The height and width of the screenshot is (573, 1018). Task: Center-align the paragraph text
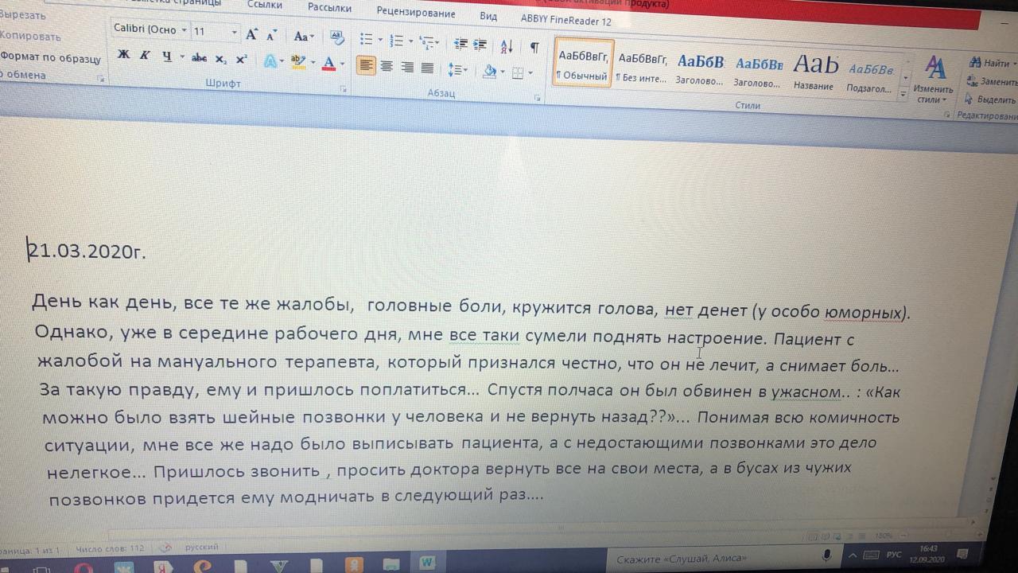coord(387,67)
